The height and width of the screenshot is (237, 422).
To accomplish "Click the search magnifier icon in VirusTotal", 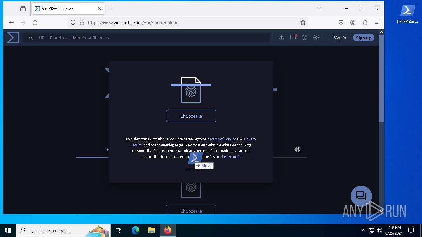I will 31,38.
